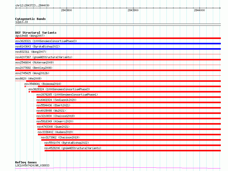This screenshot has width=228, height=171.
Task: Click the red bar under nsv4207367
Action: 118,60
